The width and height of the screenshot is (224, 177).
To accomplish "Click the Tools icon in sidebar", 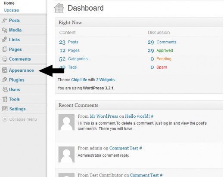I will click(x=5, y=99).
